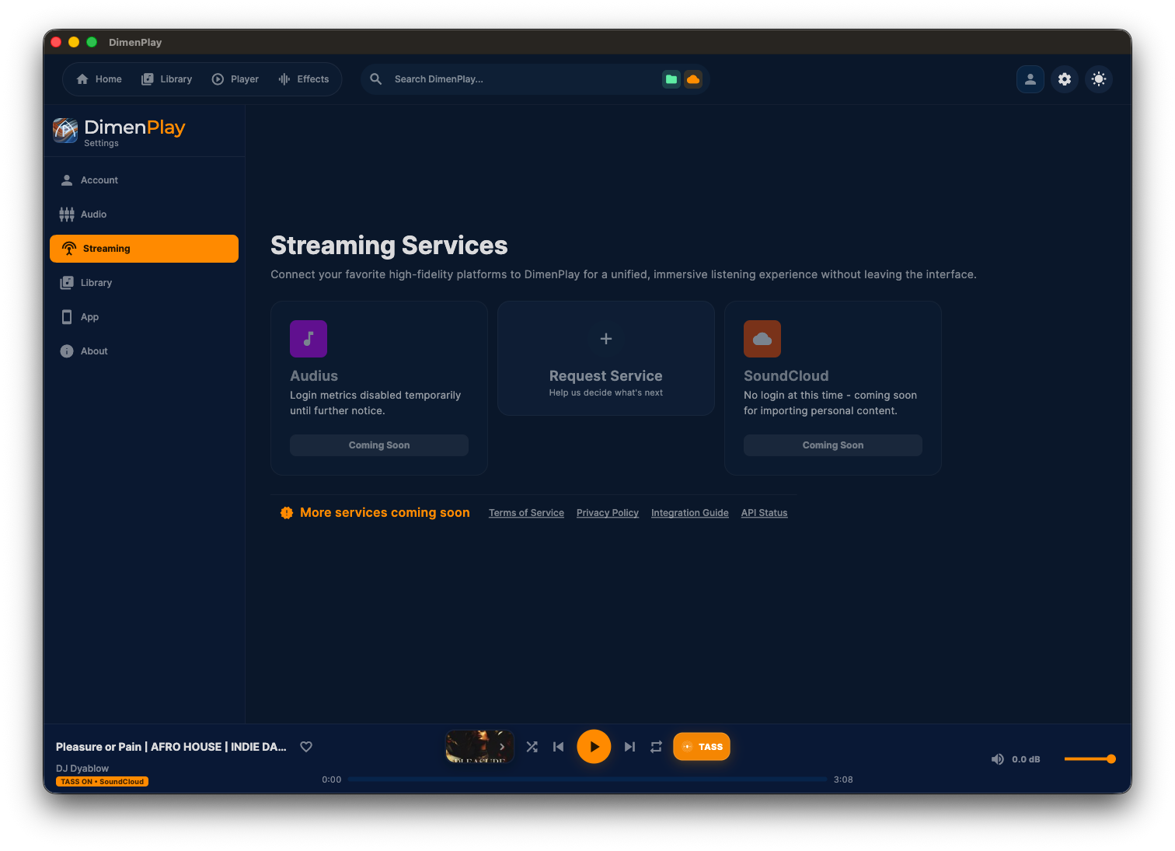1175x851 pixels.
Task: Click the 3:08 track duration label
Action: (x=843, y=780)
